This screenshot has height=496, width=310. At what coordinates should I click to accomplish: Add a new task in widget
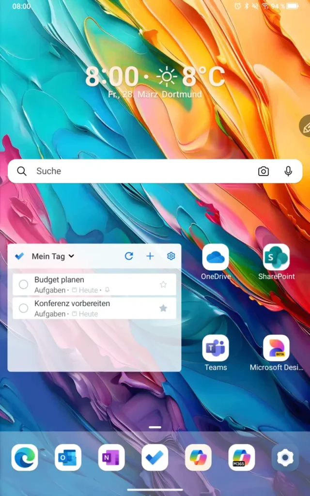point(150,256)
